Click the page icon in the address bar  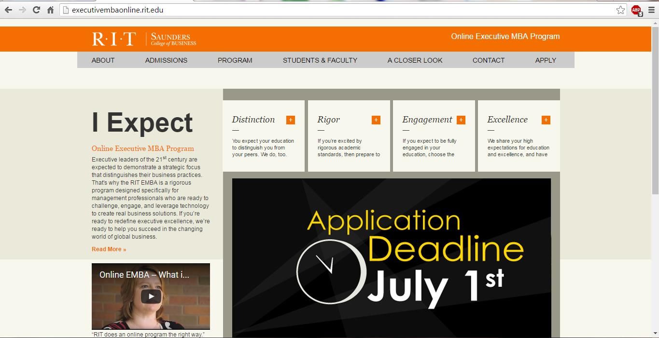coord(66,10)
